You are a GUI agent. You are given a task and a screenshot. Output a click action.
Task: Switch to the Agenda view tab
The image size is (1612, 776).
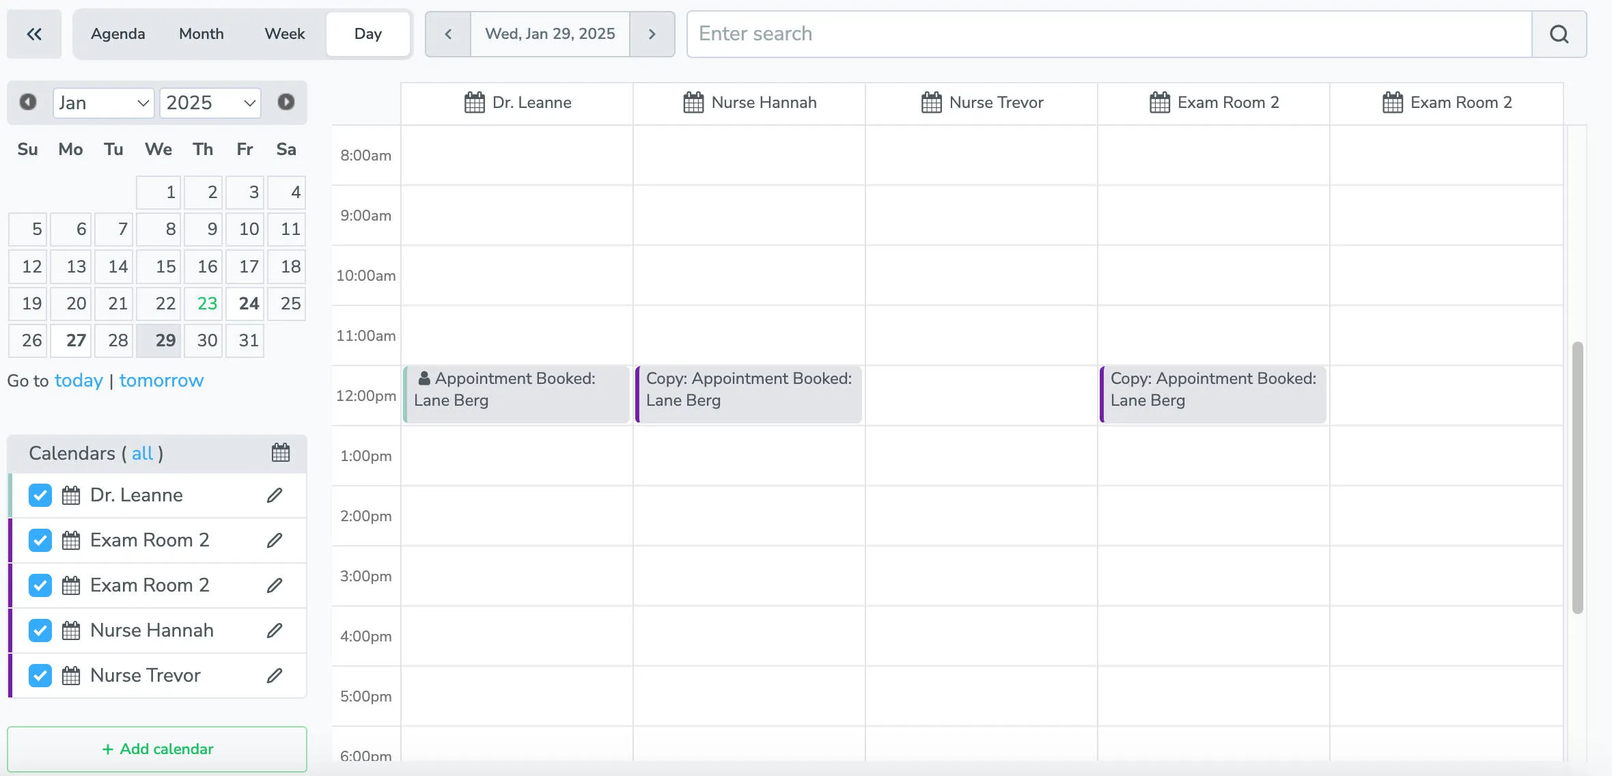[x=117, y=33]
